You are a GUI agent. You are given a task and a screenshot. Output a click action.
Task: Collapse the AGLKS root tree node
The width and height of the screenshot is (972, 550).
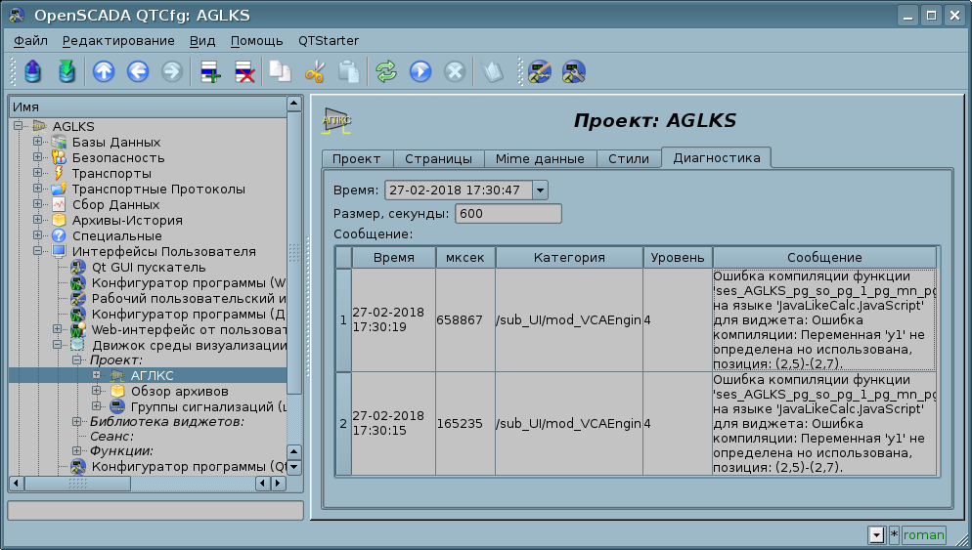[18, 126]
